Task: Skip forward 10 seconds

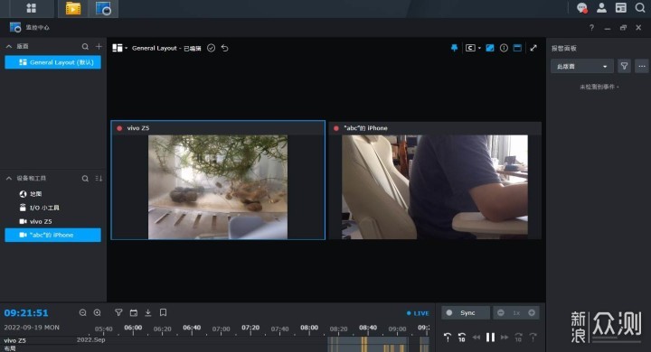Action: [519, 337]
